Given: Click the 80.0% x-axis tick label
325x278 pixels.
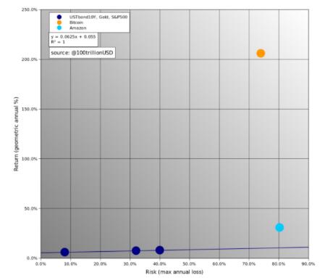Looking at the screenshot, I should (x=279, y=263).
